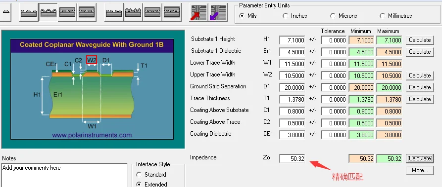Calculate the Substrate 1 Dielectric Er1

(x=420, y=52)
